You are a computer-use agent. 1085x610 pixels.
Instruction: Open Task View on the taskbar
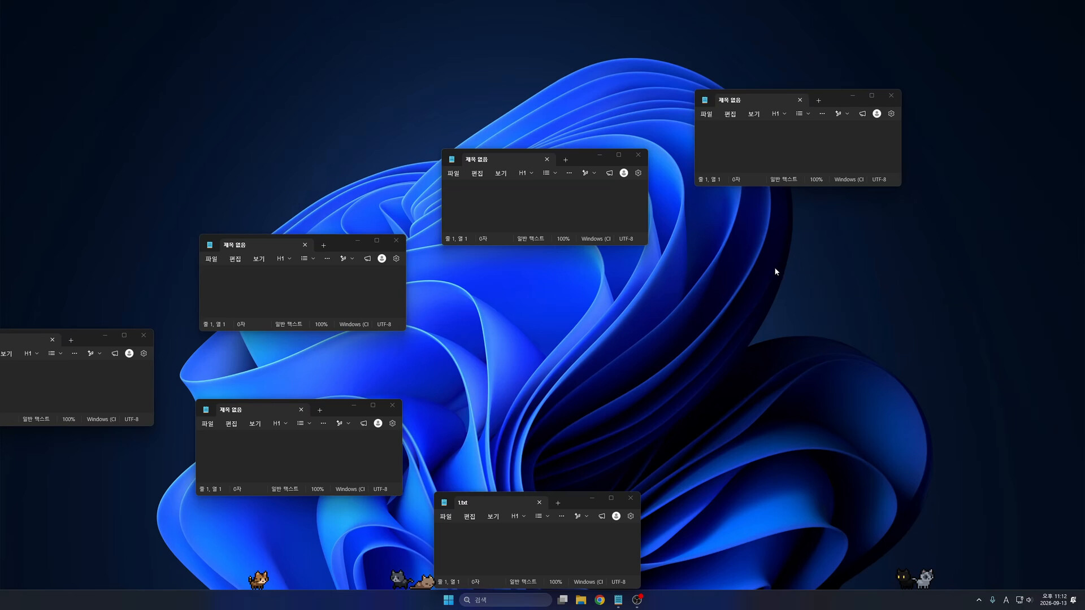coord(562,600)
